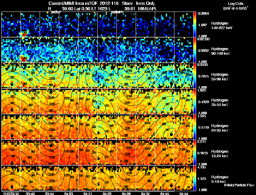The width and height of the screenshot is (256, 195).
Task: Select the Hydrogen 35-55 keV label
Action: pyautogui.click(x=220, y=102)
